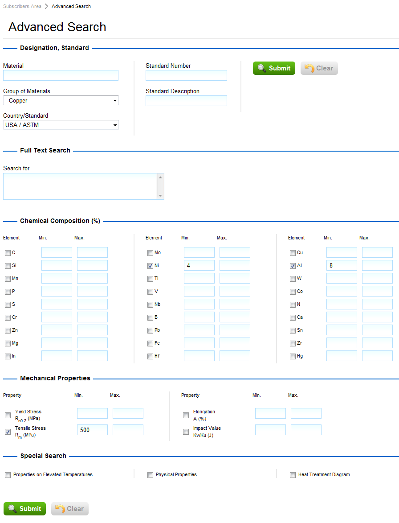Uncheck the Al element checkbox
Screen dimensions: 399x523
[x=293, y=266]
